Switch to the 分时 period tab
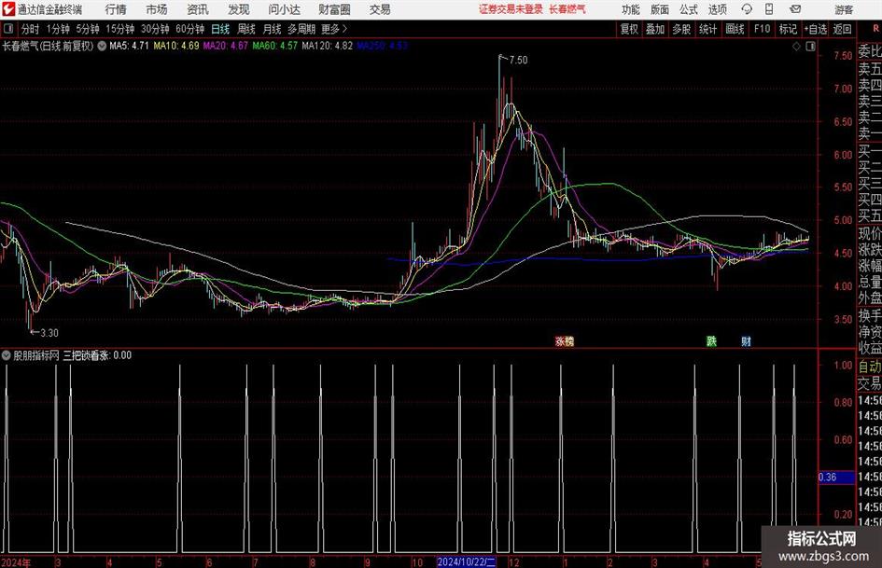Image resolution: width=882 pixels, height=568 pixels. (31, 29)
